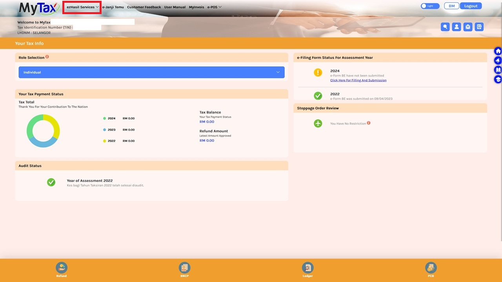Open the envelope mail icon
The height and width of the screenshot is (282, 502).
(467, 27)
